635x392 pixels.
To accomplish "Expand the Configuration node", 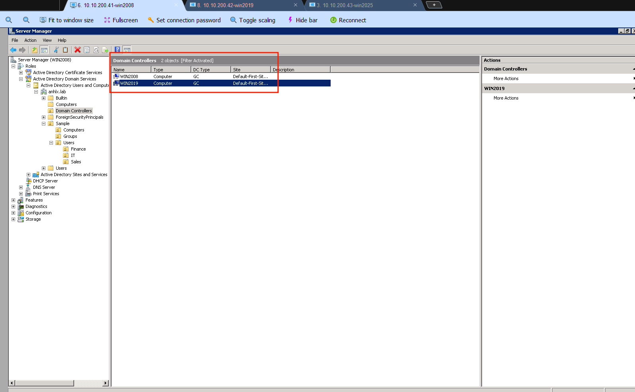I will [x=13, y=213].
